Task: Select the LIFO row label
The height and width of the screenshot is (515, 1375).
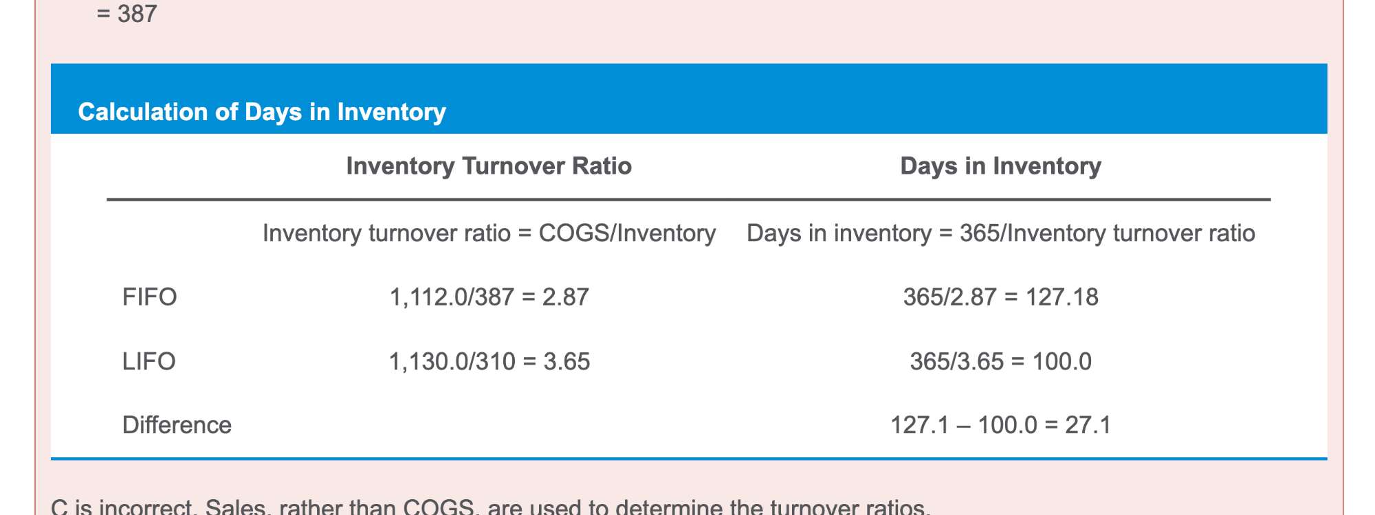Action: click(148, 361)
